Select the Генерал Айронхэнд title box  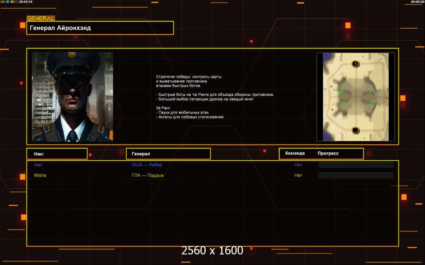coord(100,28)
